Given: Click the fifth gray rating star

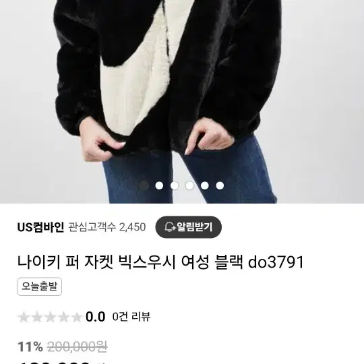Looking at the screenshot, I should (77, 317).
